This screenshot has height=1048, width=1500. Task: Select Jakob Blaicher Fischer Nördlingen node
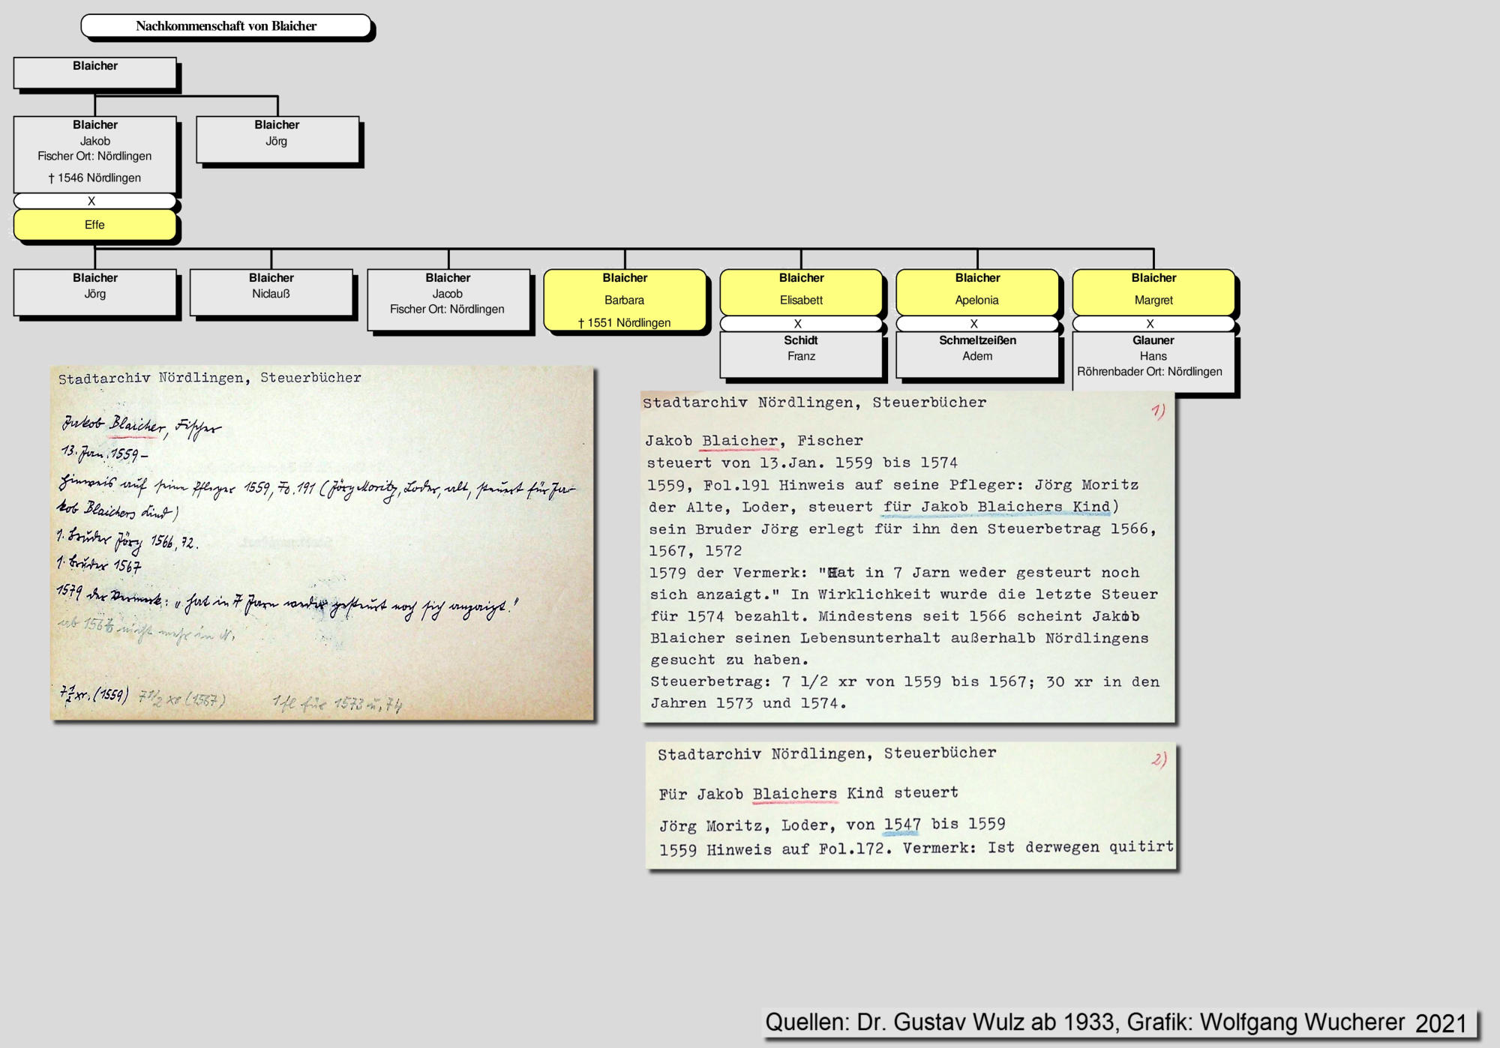coord(95,154)
